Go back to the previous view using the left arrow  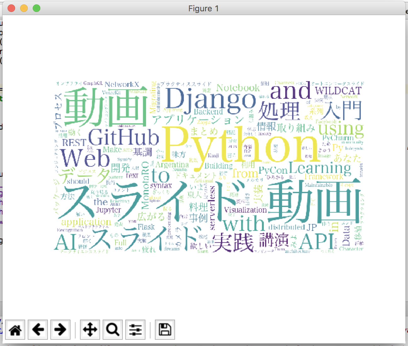pos(38,329)
